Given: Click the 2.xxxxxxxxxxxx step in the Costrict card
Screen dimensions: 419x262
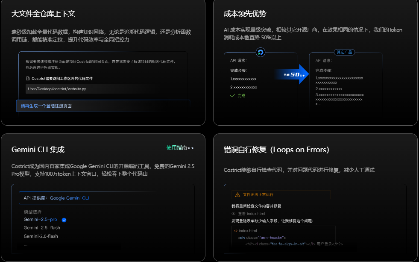Looking at the screenshot, I should pos(244,87).
